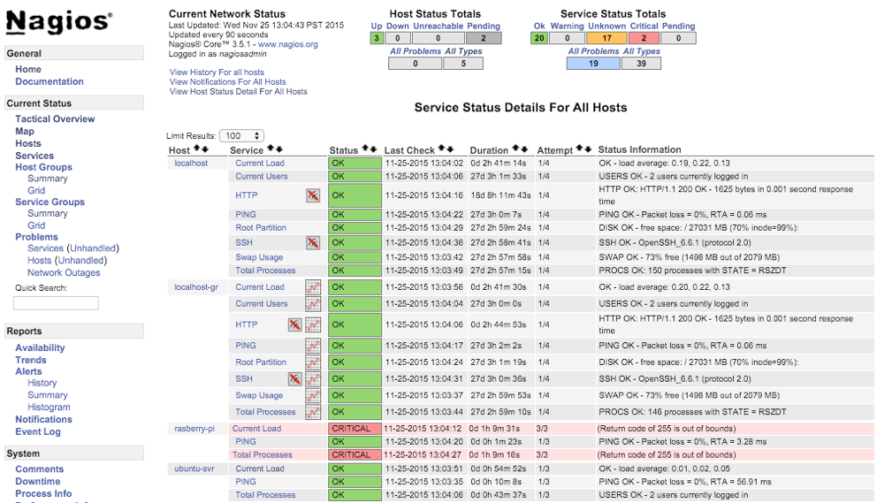877x503 pixels.
Task: Open rasberry-pi host link
Action: pyautogui.click(x=194, y=429)
